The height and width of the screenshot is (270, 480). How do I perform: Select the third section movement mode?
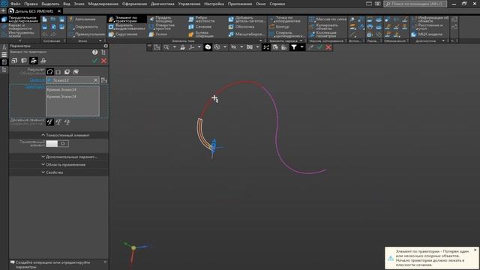pos(67,122)
